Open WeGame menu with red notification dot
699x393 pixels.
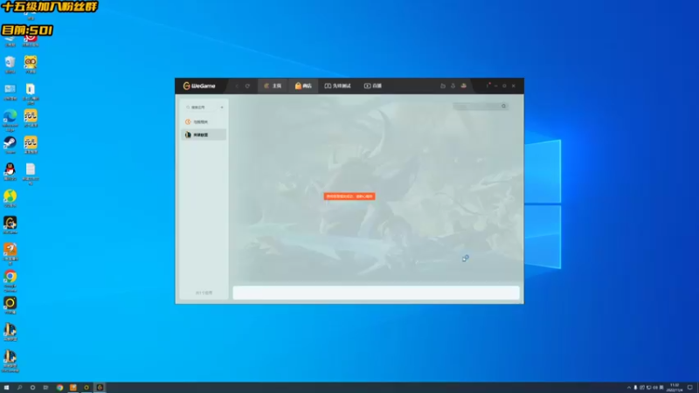(x=488, y=86)
